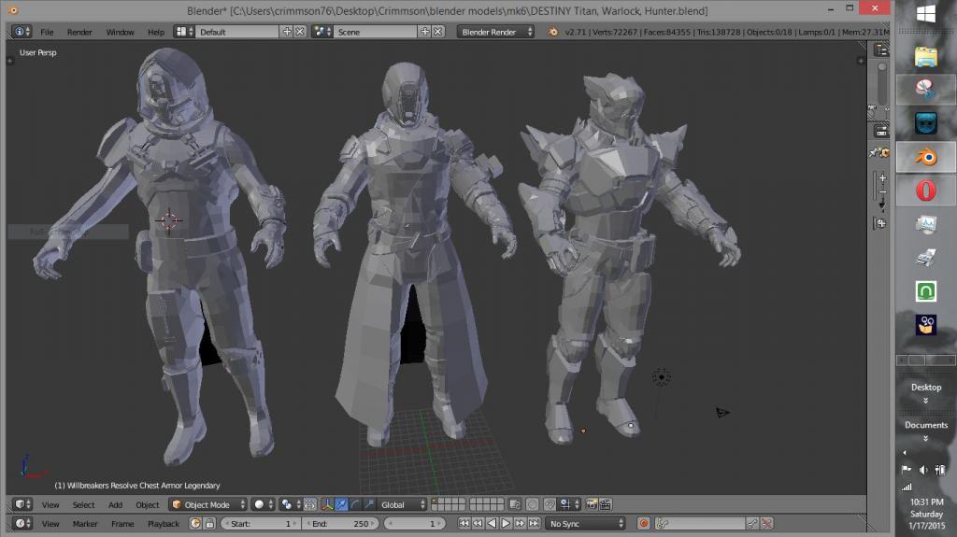The height and width of the screenshot is (537, 957).
Task: Select the translate manipulator arrow icon
Action: [341, 504]
